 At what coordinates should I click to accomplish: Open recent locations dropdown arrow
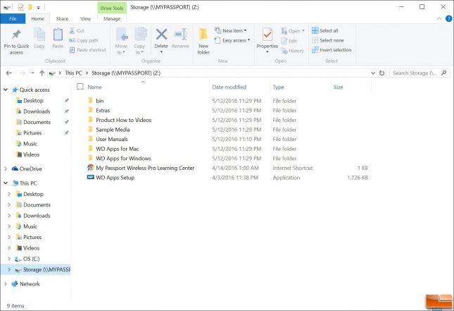click(x=32, y=73)
